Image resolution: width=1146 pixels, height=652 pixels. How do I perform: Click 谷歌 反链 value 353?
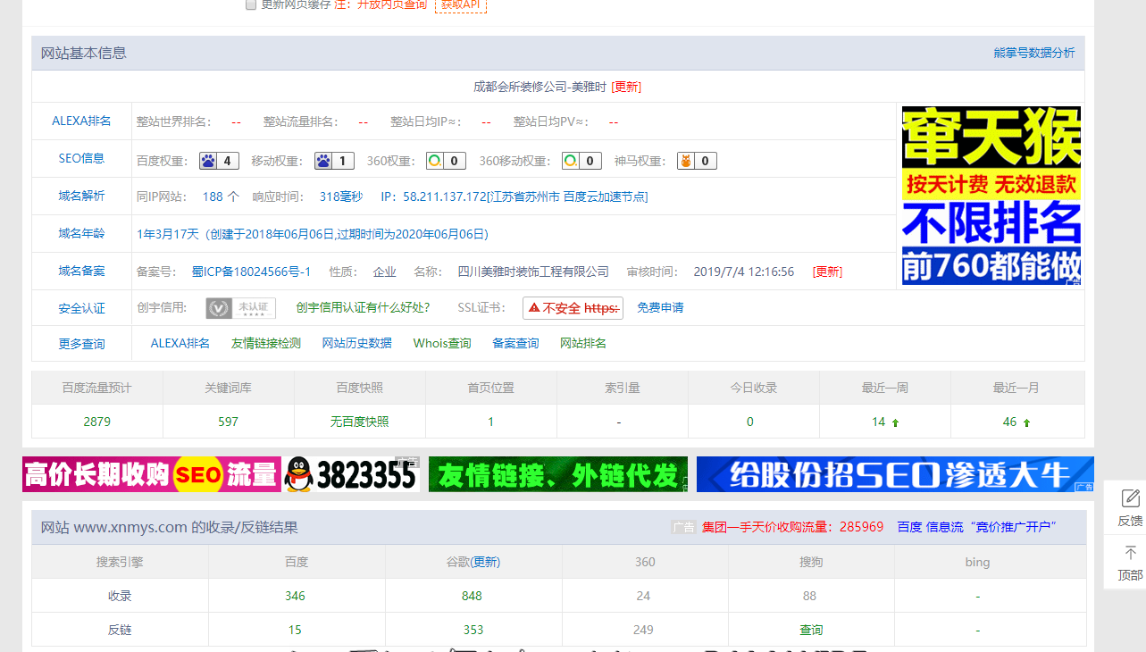[473, 630]
